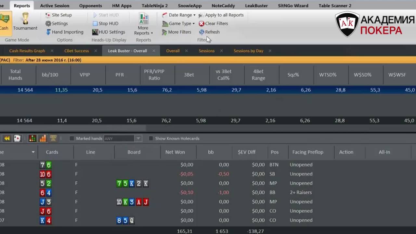416x234 pixels.
Task: Toggle Show Known Holecards checkbox
Action: coord(151,138)
